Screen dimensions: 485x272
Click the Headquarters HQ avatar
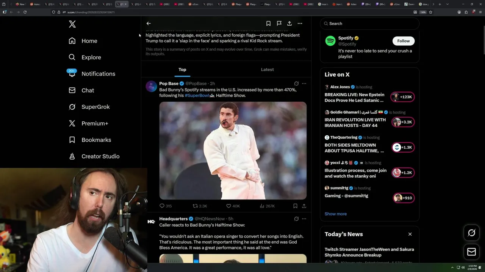(x=151, y=222)
